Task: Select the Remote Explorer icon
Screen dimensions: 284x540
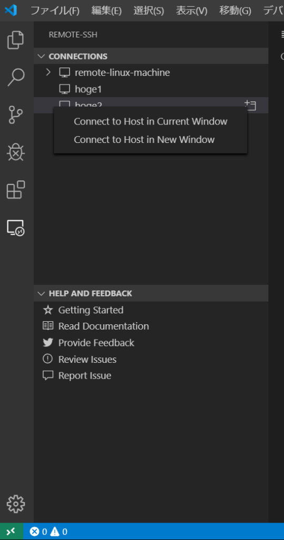Action: pos(16,228)
